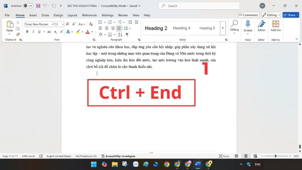This screenshot has width=302, height=170.
Task: Open the Mailings tab
Action: click(107, 15)
